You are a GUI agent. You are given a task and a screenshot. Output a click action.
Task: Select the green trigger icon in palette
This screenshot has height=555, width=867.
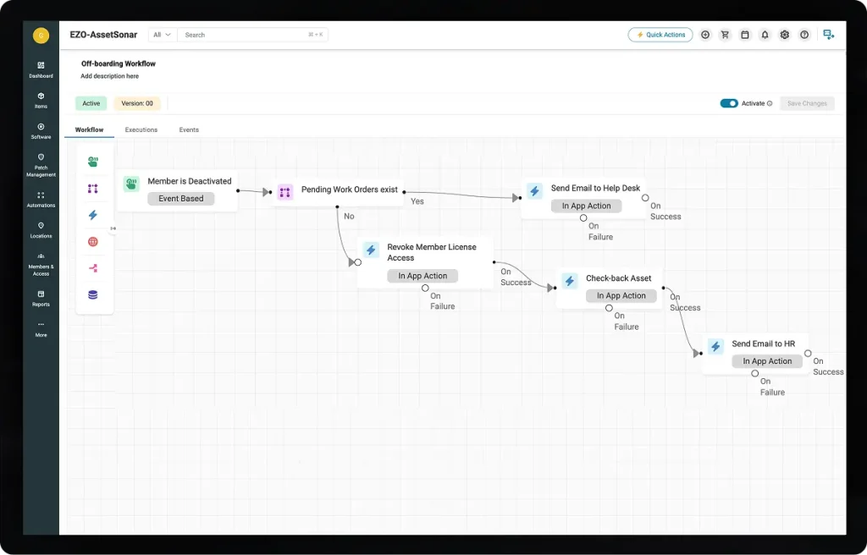pyautogui.click(x=93, y=162)
